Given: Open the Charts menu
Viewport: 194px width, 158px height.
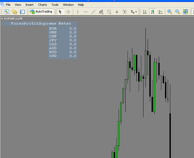Looking at the screenshot, I should 43,5.
